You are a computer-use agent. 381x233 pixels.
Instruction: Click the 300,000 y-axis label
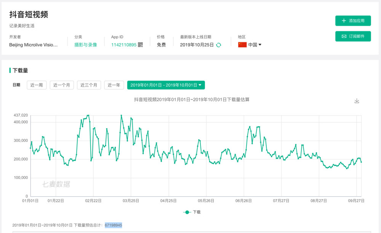[x=21, y=141]
